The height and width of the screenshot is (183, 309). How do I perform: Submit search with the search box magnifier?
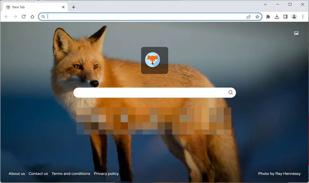pyautogui.click(x=230, y=93)
